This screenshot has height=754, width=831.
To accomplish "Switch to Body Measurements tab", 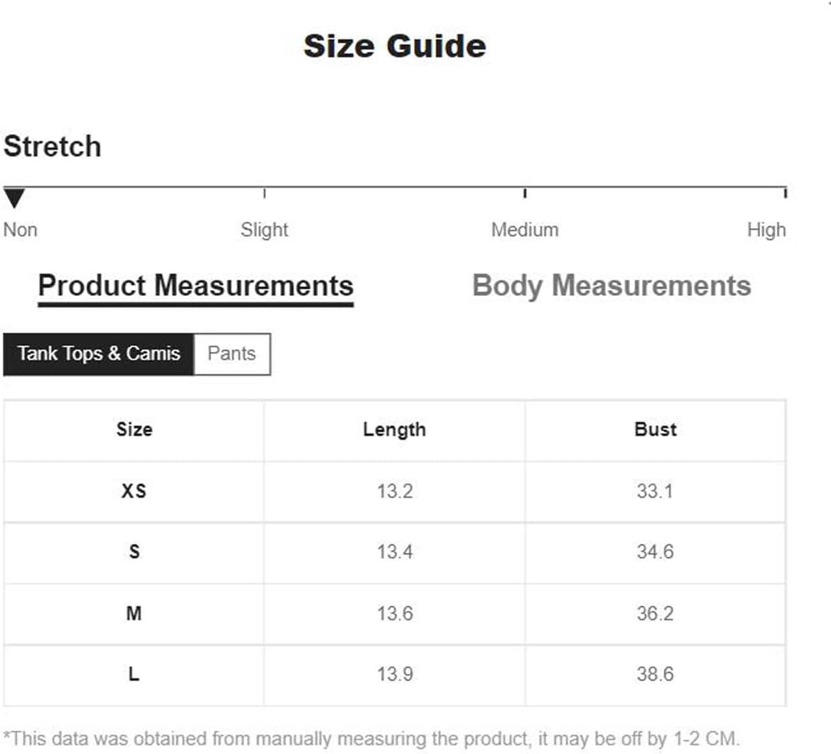I will (611, 286).
